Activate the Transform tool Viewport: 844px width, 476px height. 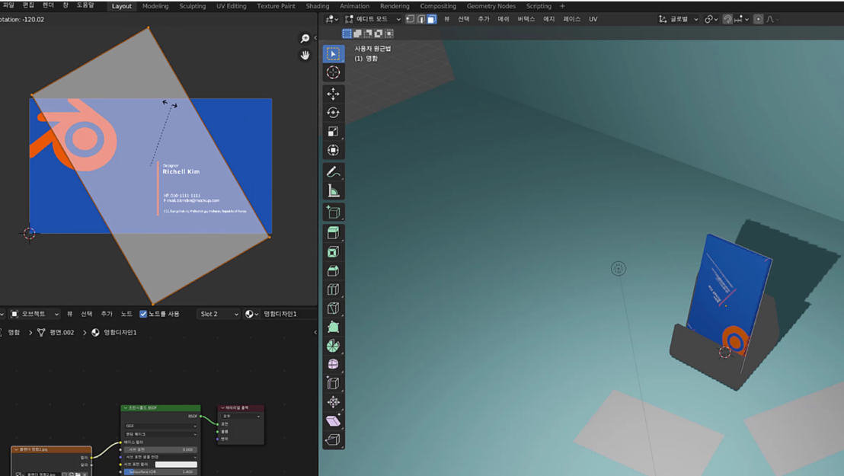coord(333,150)
